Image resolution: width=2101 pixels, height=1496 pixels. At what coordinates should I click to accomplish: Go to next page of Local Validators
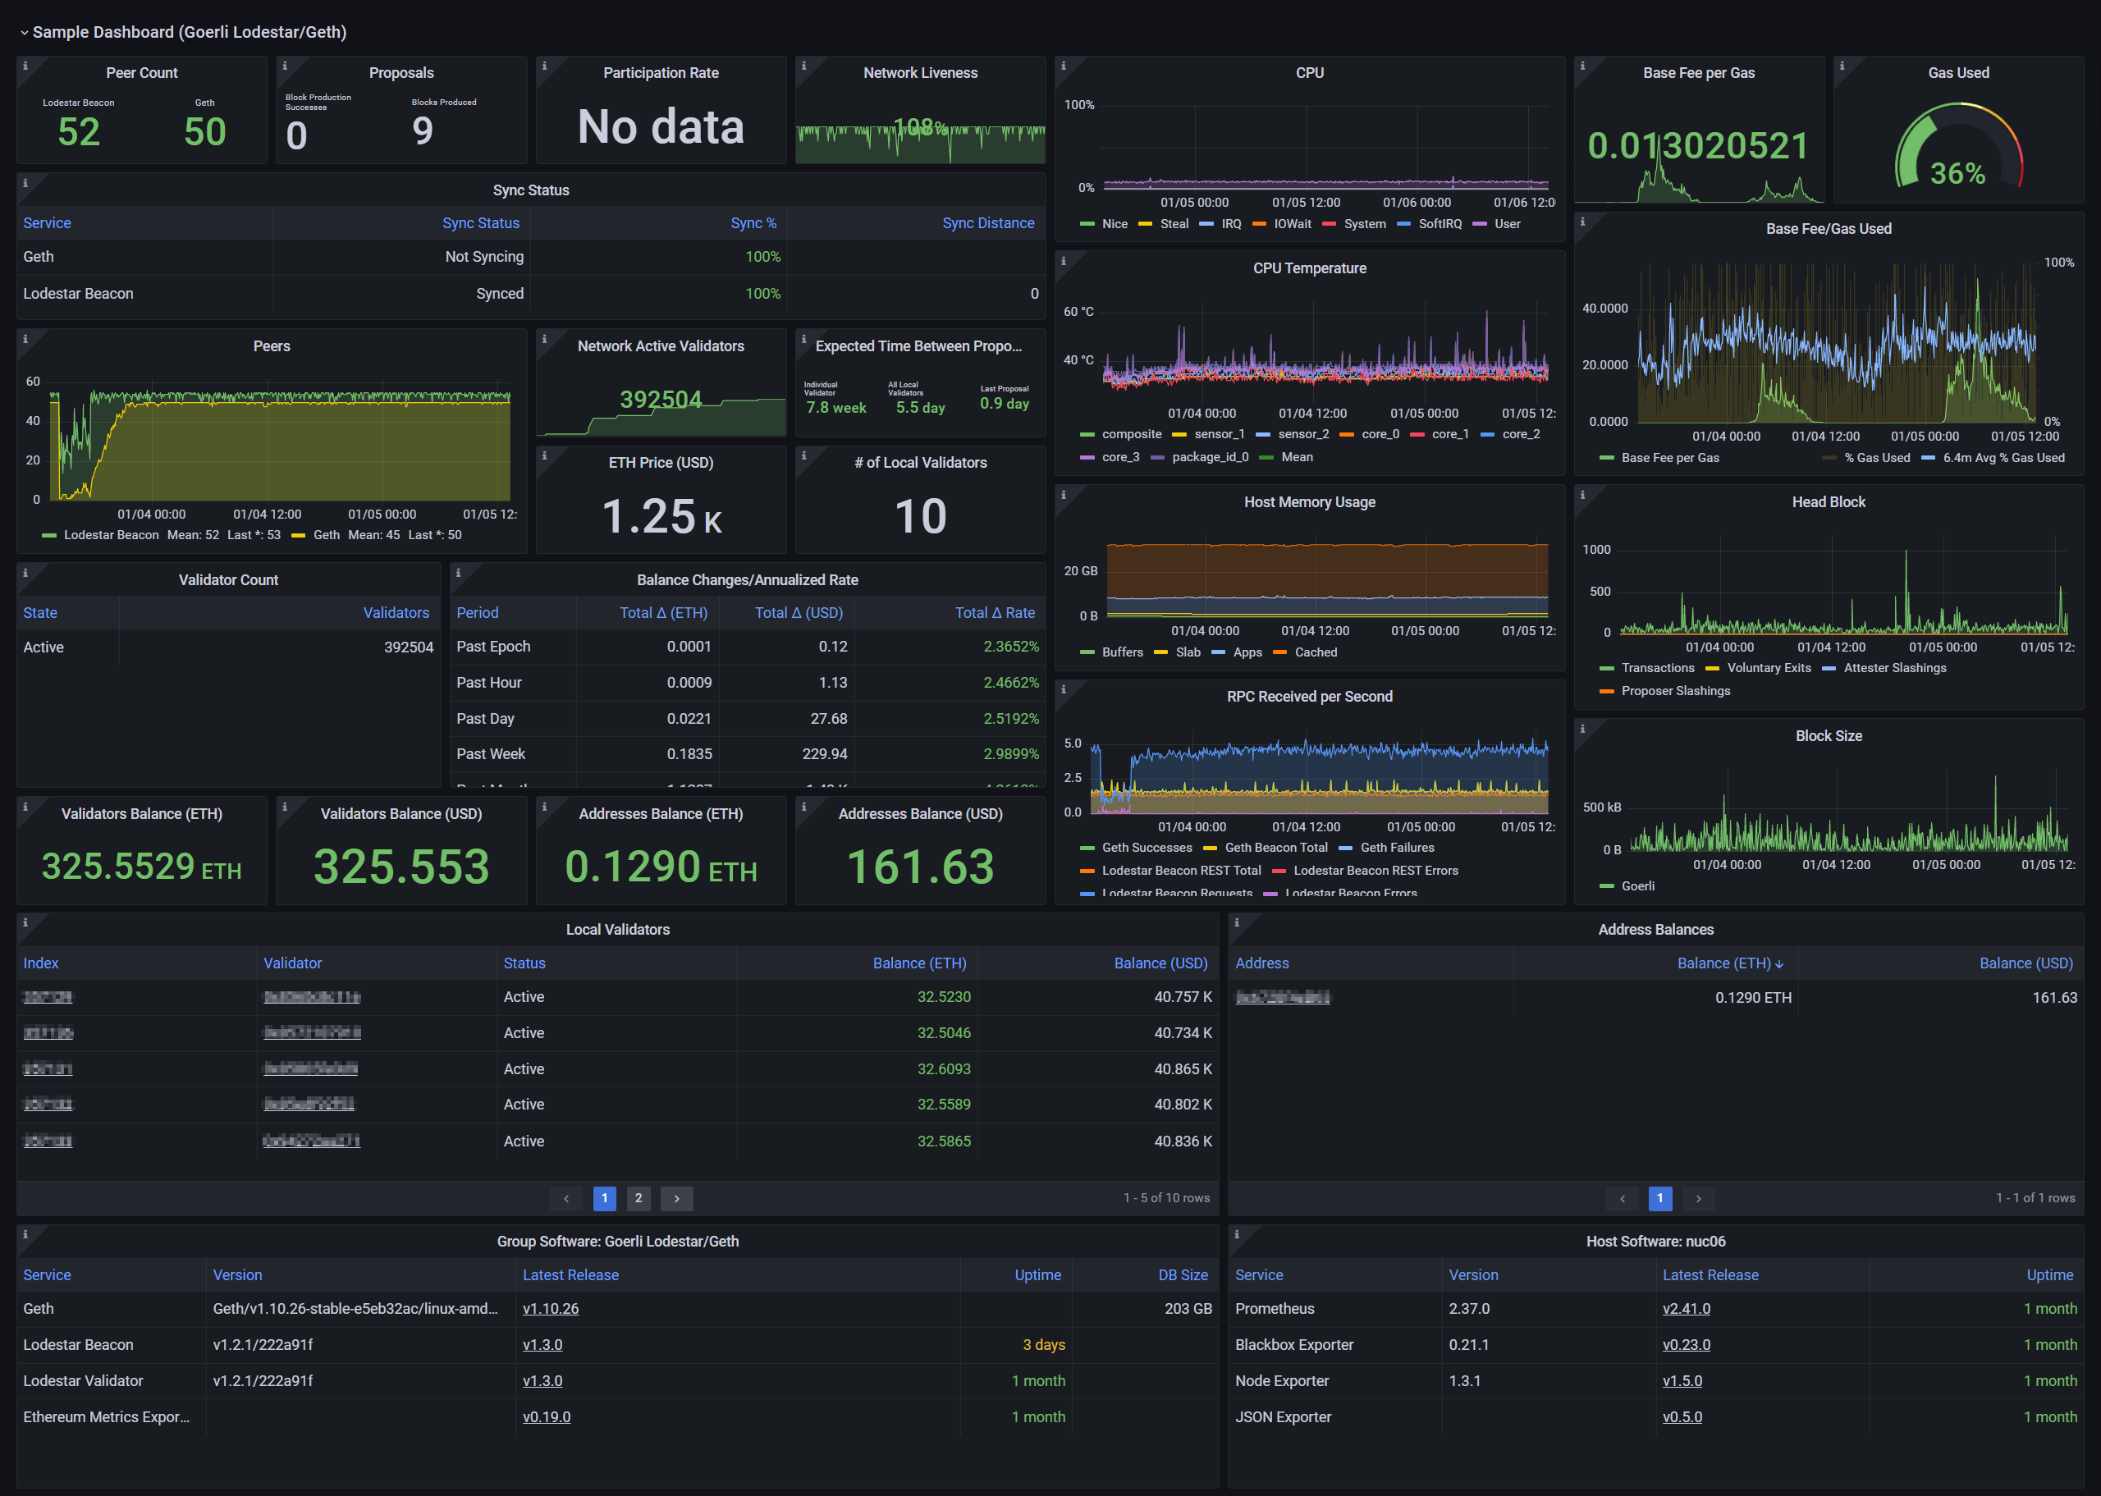(677, 1200)
